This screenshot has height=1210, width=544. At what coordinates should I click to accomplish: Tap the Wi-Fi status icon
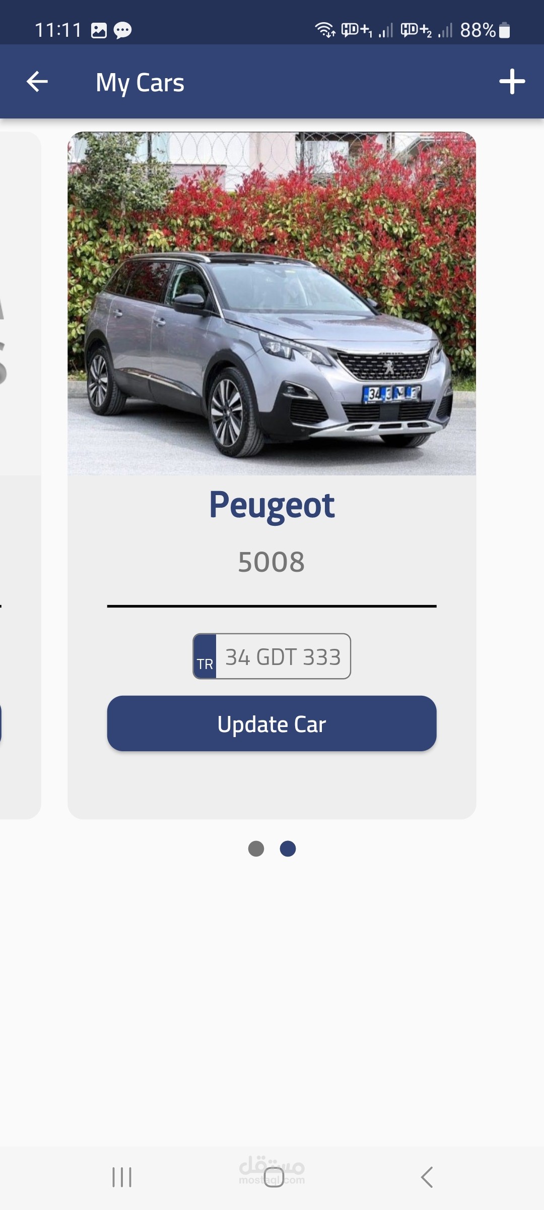coord(325,30)
